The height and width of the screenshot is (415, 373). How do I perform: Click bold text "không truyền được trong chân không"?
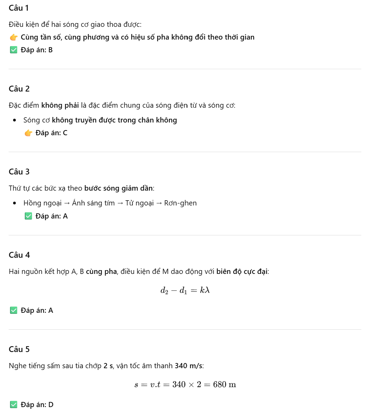(114, 120)
